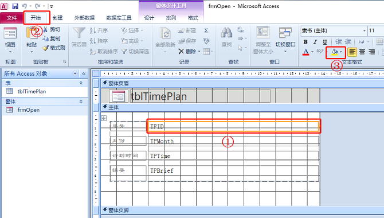The image size is (384, 218).
Task: Click the background fill color bucket icon
Action: coord(334,52)
